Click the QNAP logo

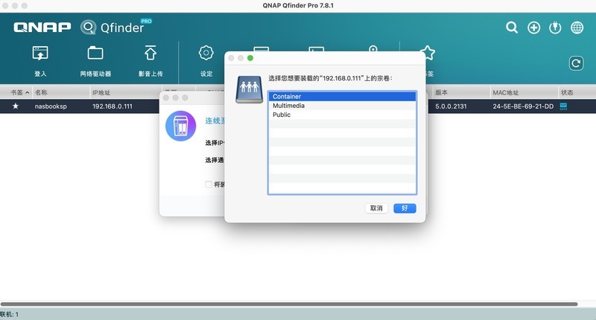pos(42,27)
